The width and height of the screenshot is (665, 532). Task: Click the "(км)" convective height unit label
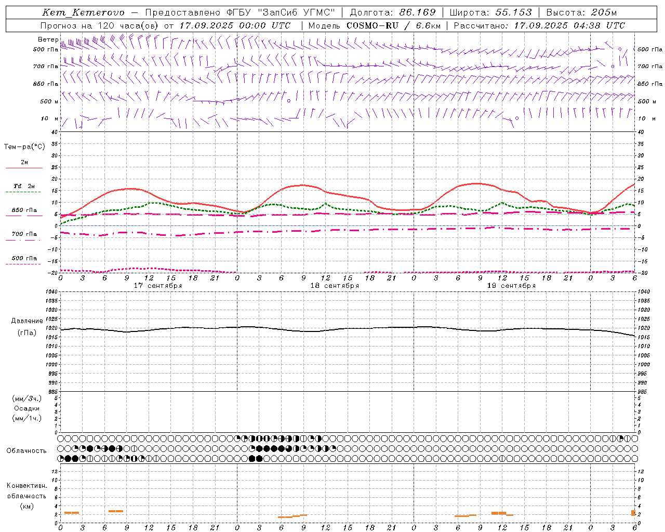click(x=26, y=506)
